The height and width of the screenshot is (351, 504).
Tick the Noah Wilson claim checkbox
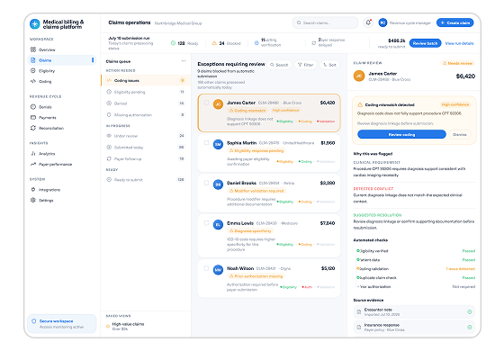point(206,268)
